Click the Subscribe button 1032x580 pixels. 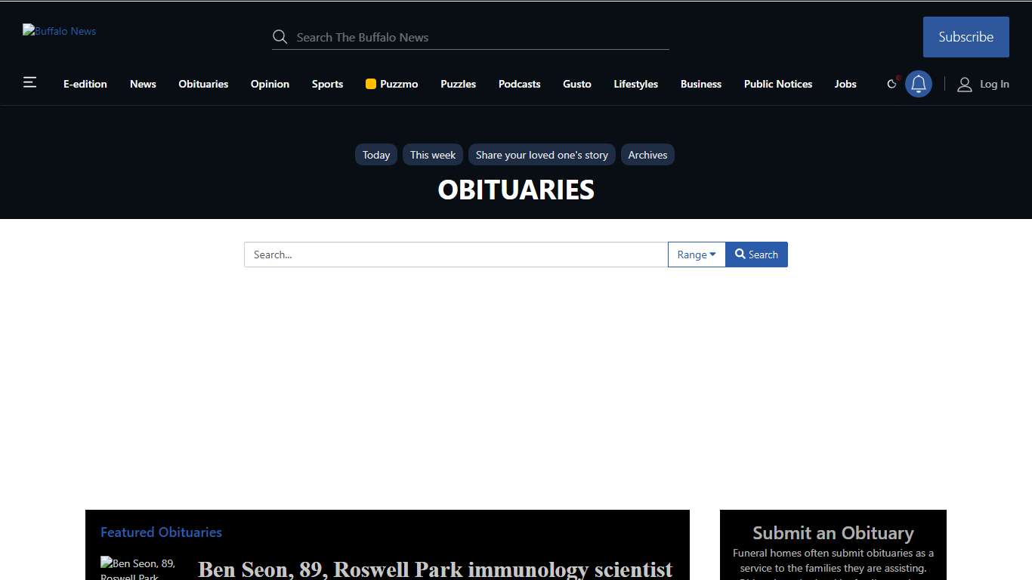tap(966, 36)
